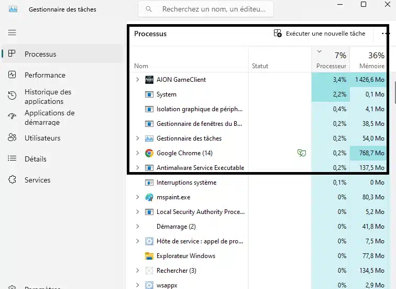Image resolution: width=396 pixels, height=289 pixels.
Task: Click the Hôte de service gear icon
Action: pyautogui.click(x=149, y=241)
